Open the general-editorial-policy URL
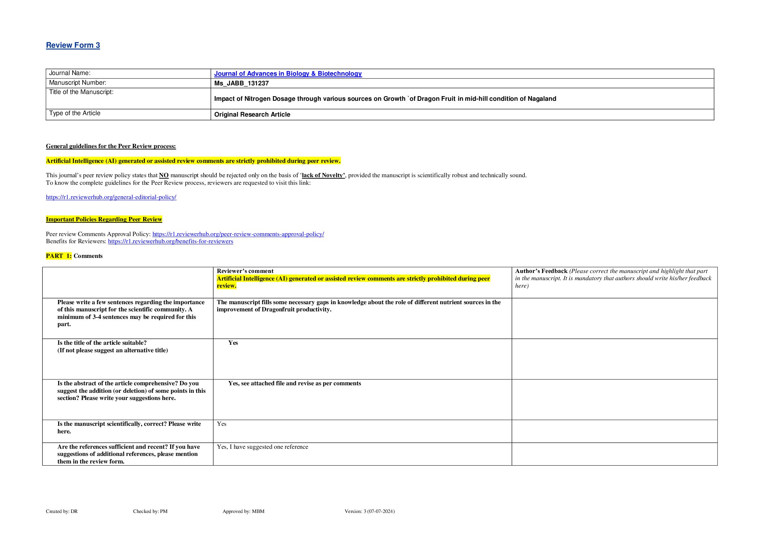This screenshot has height=537, width=760. pyautogui.click(x=111, y=197)
